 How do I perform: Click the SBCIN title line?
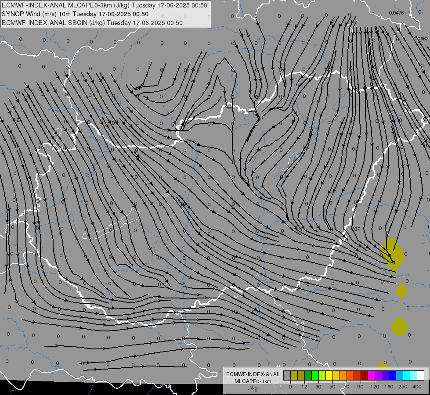pos(92,23)
